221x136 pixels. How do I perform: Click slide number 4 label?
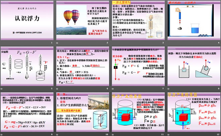point(219,43)
